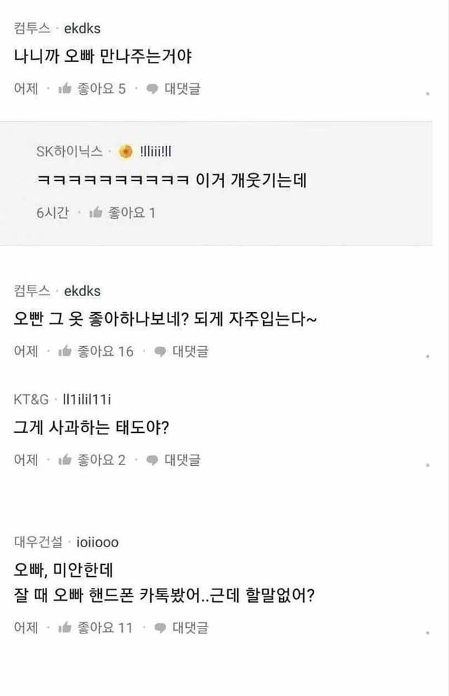The height and width of the screenshot is (696, 449).
Task: Open more options for KT&G comment
Action: click(x=427, y=464)
